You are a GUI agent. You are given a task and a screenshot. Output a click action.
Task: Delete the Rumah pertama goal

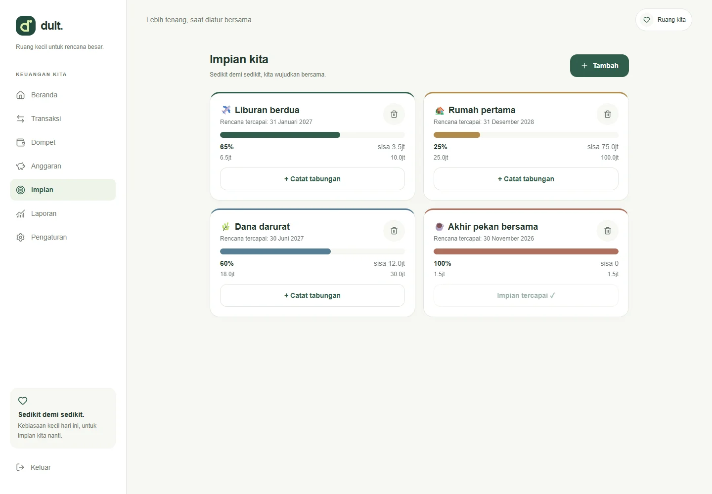(608, 114)
